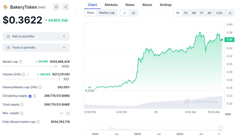Select the 7D time range
This screenshot has height=138, width=240.
(x=186, y=13)
